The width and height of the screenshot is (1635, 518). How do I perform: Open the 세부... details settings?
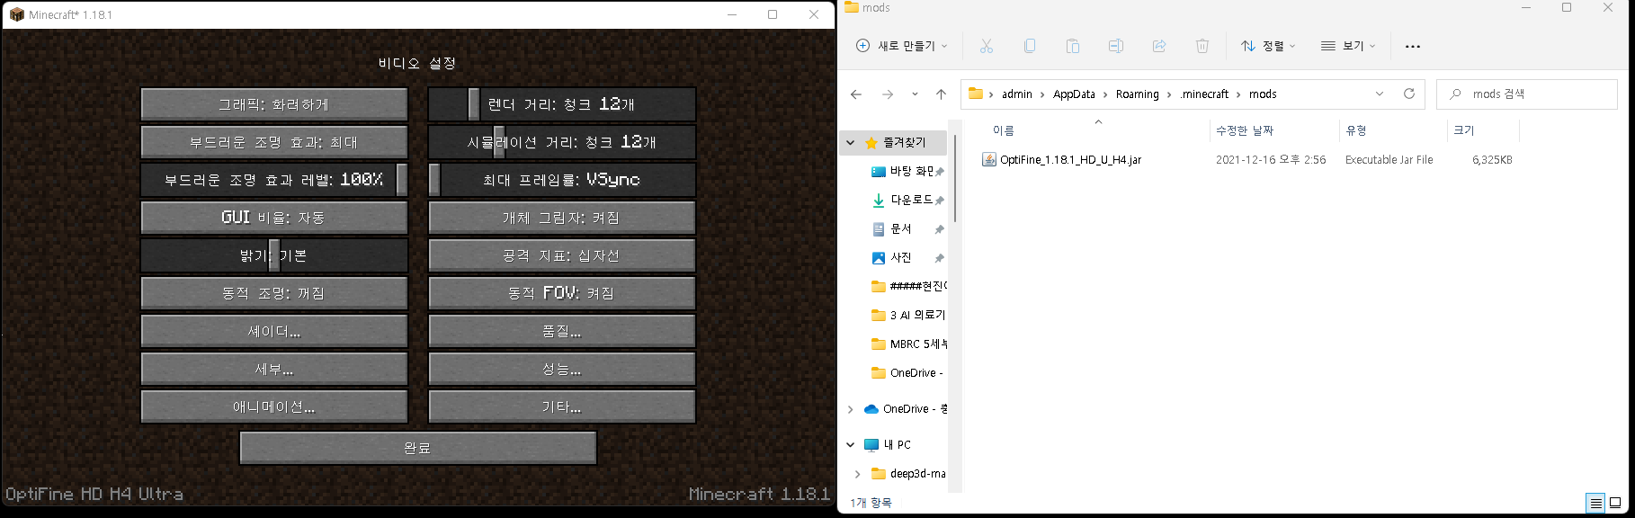[x=274, y=369]
